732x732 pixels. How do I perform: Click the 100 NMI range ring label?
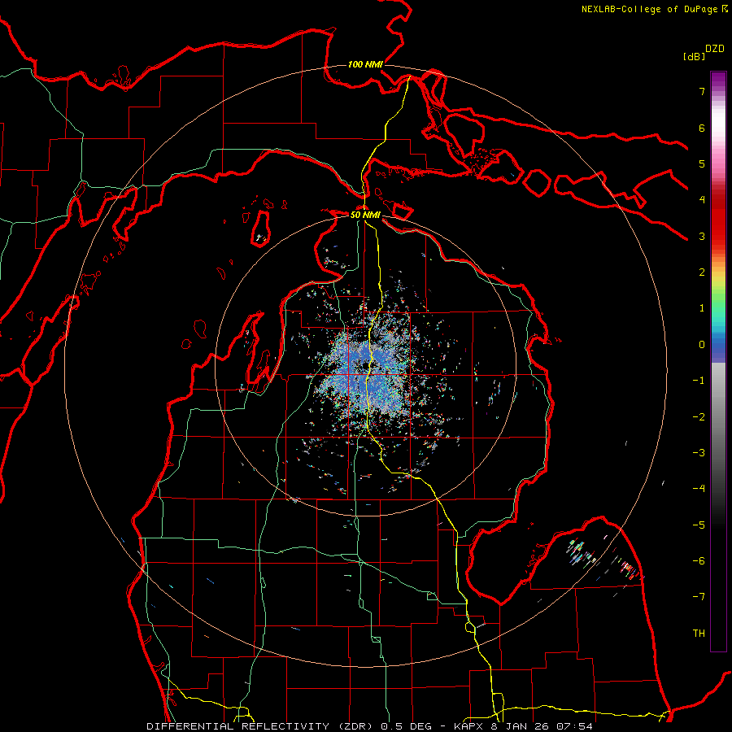pos(365,64)
